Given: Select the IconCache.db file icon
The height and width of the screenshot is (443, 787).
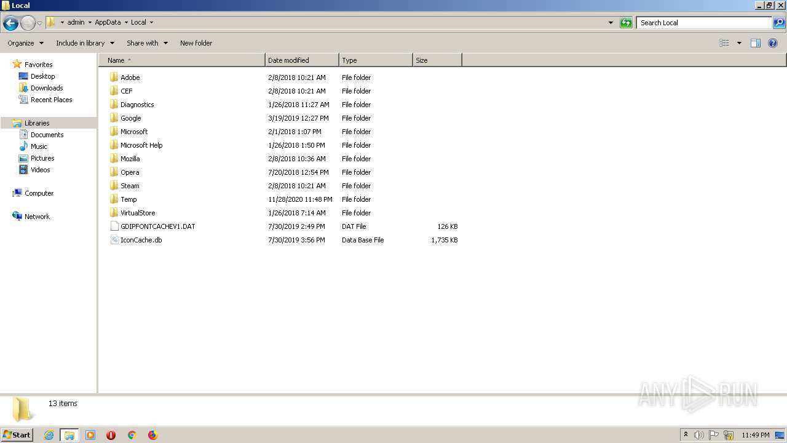Looking at the screenshot, I should (114, 239).
